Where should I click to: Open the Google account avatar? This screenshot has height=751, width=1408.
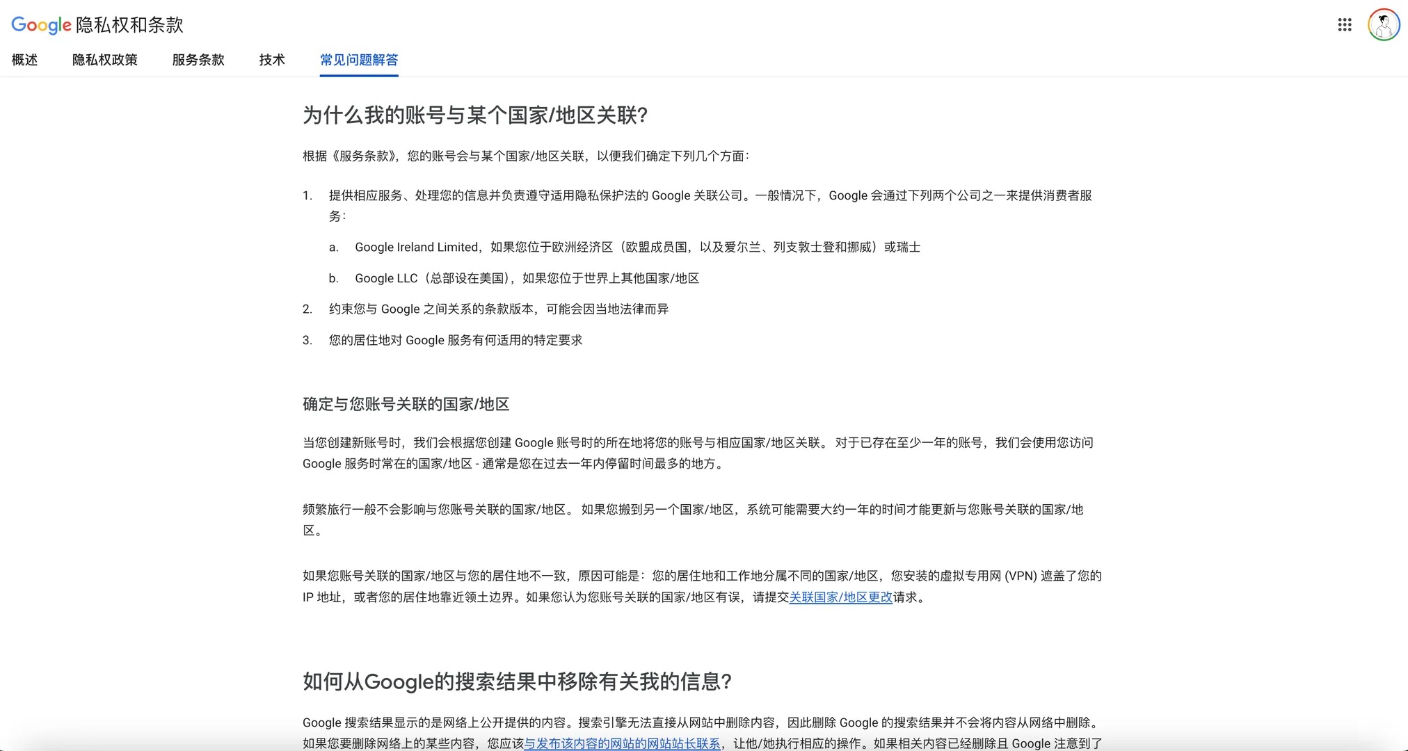[1384, 25]
